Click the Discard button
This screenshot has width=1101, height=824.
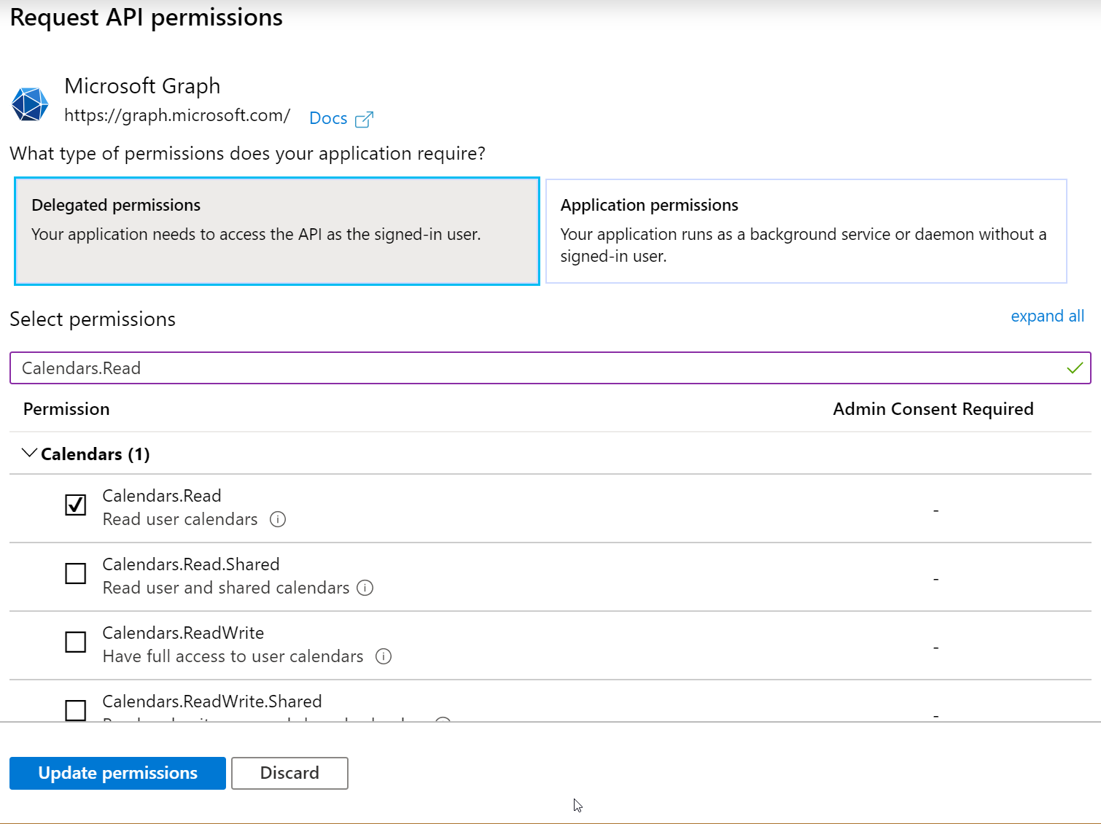point(289,773)
